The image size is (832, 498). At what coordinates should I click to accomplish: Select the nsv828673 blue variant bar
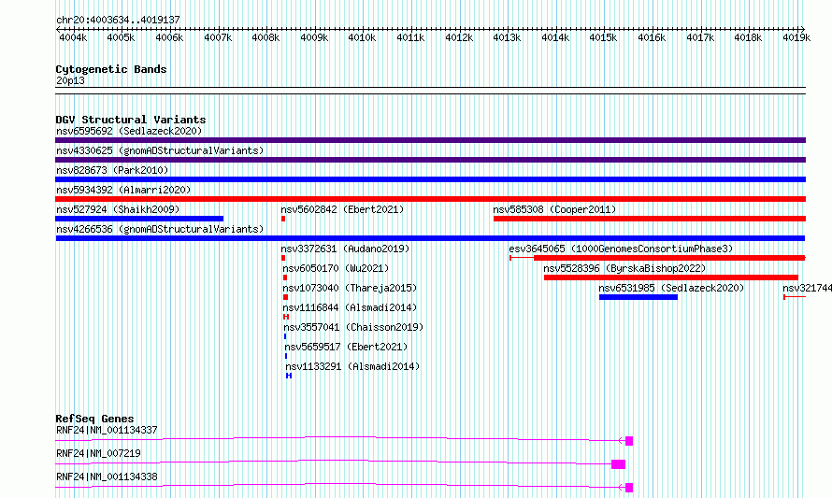(430, 179)
